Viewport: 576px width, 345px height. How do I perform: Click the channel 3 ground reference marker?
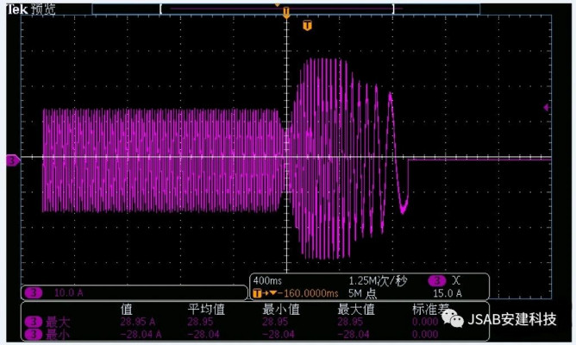(x=12, y=160)
